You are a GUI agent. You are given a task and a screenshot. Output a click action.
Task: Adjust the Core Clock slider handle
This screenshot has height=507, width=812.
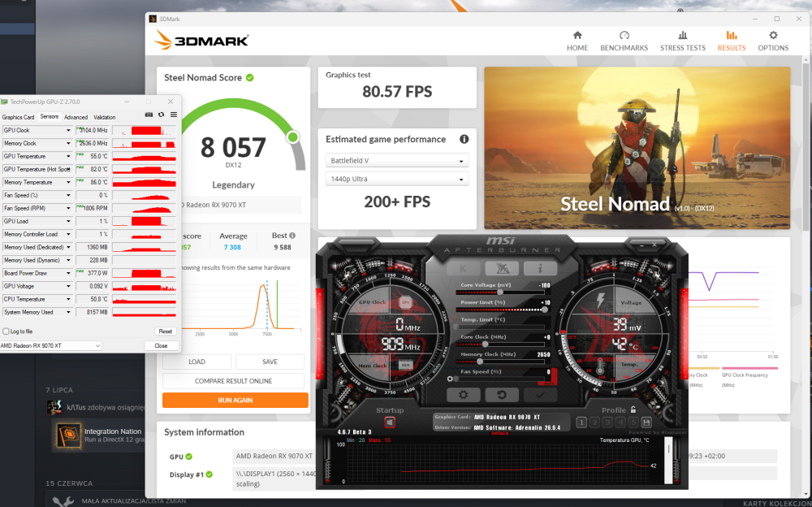coord(486,344)
